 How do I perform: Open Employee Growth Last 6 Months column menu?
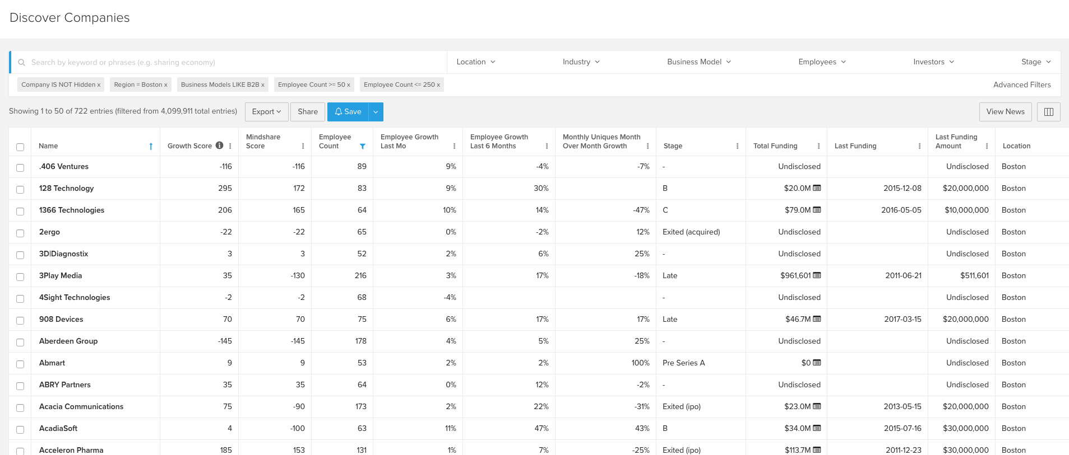coord(547,146)
